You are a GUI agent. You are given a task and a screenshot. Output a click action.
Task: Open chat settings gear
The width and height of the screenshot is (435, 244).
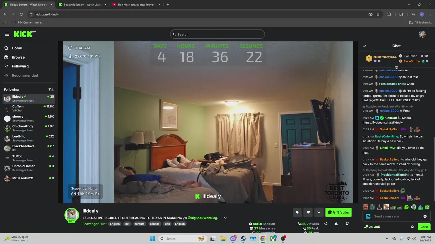tap(412, 227)
